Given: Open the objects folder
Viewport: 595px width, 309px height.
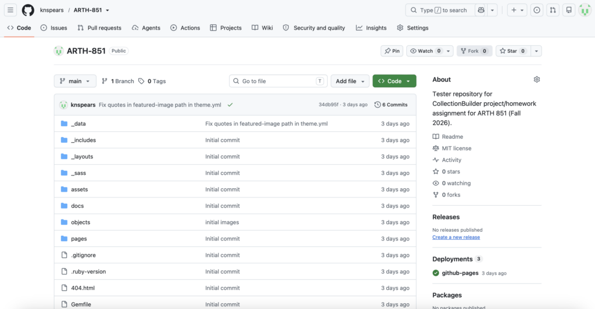Looking at the screenshot, I should tap(80, 222).
